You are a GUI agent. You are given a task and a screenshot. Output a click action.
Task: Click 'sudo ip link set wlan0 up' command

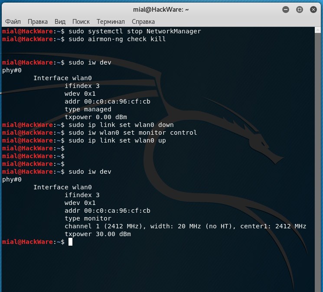tap(117, 140)
